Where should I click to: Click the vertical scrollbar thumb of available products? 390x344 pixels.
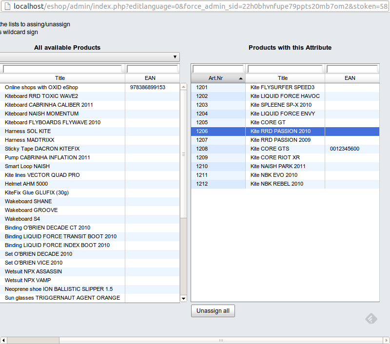(183, 153)
